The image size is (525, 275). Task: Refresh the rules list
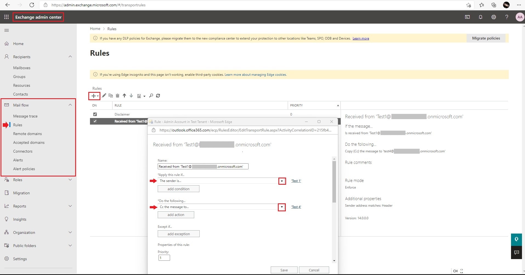pyautogui.click(x=158, y=96)
